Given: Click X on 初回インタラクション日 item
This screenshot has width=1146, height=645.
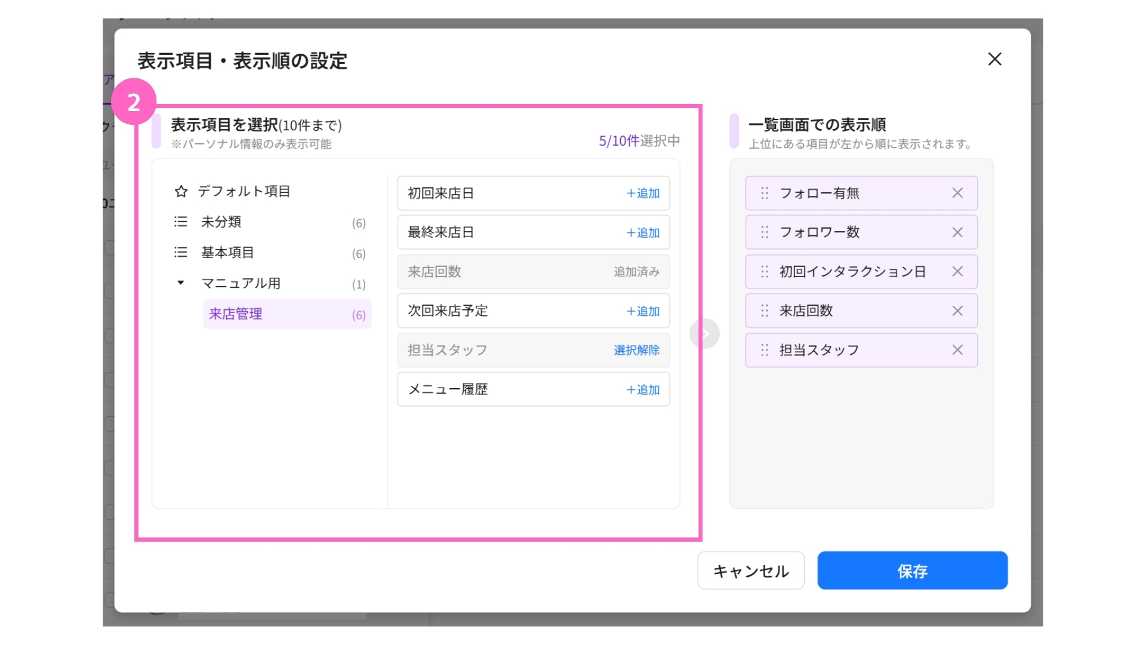Looking at the screenshot, I should point(957,272).
